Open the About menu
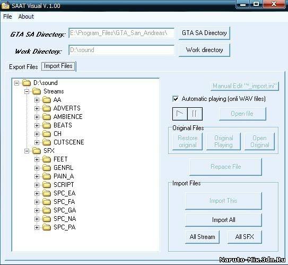 point(26,16)
